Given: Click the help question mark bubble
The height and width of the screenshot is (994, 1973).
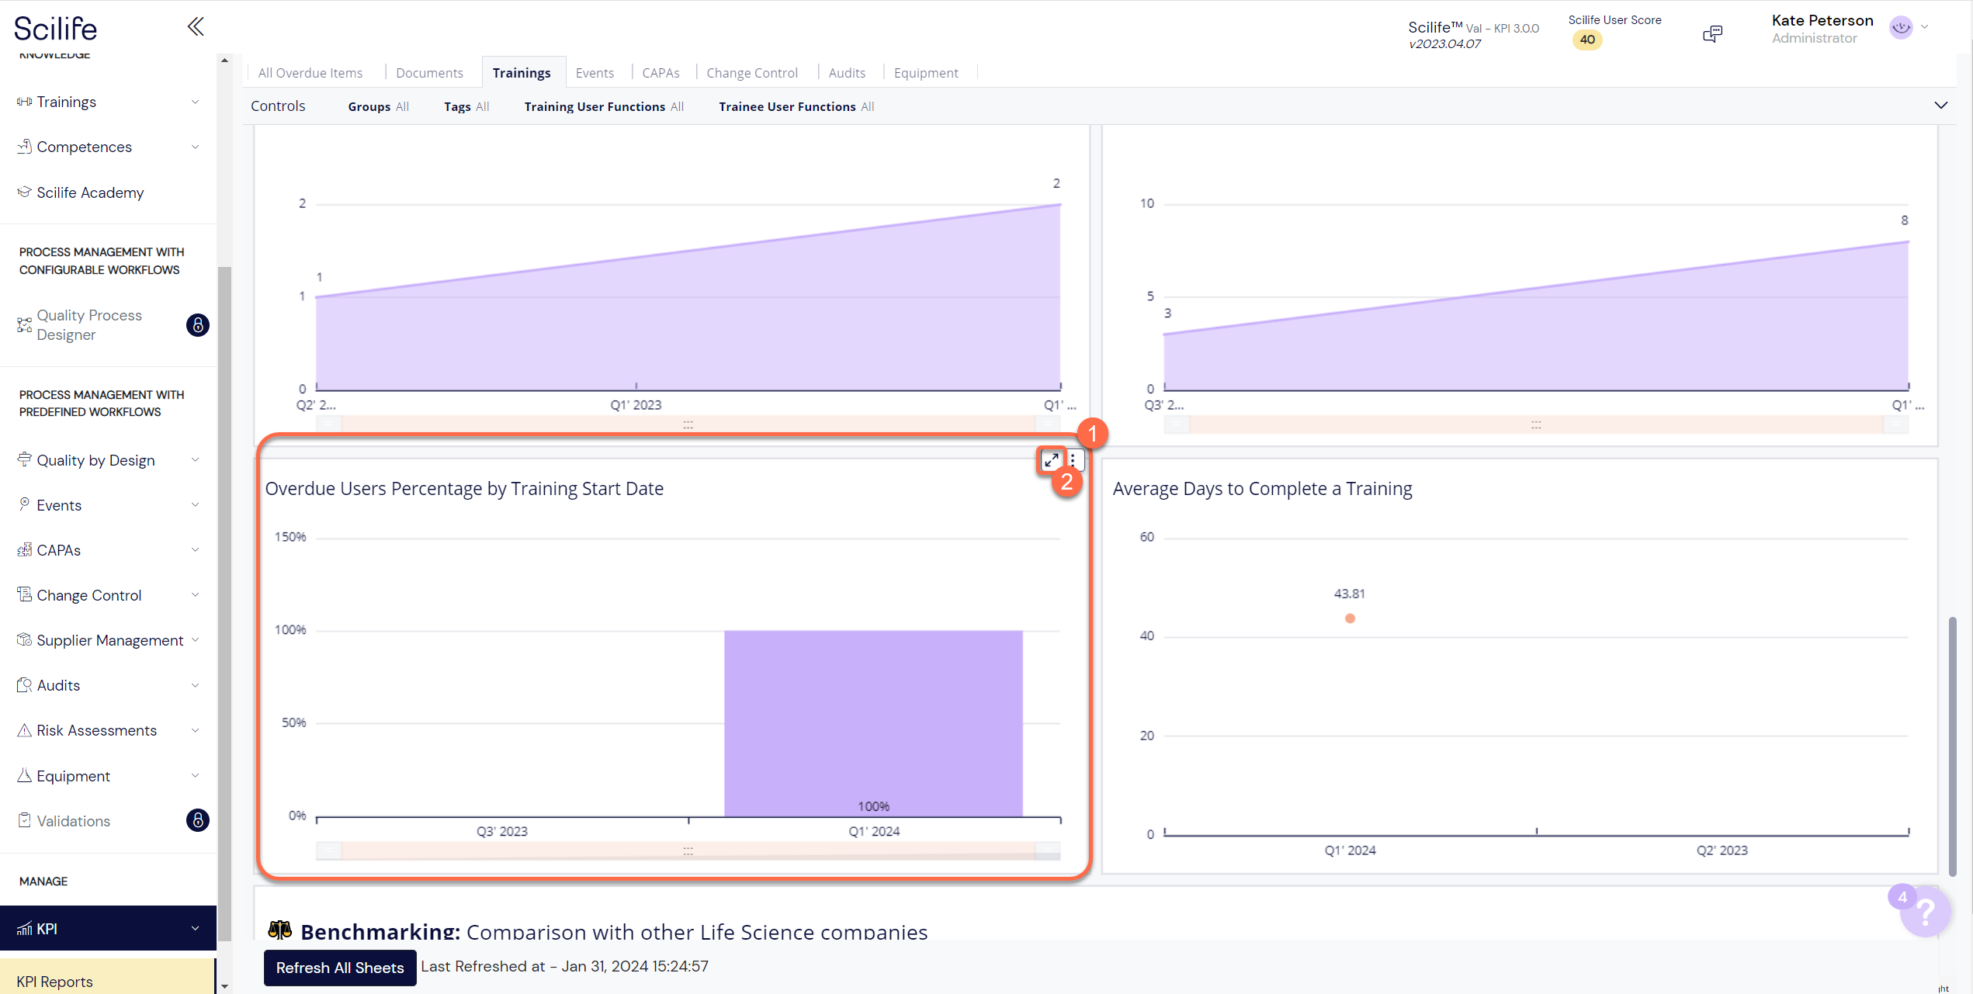Looking at the screenshot, I should pos(1926,911).
